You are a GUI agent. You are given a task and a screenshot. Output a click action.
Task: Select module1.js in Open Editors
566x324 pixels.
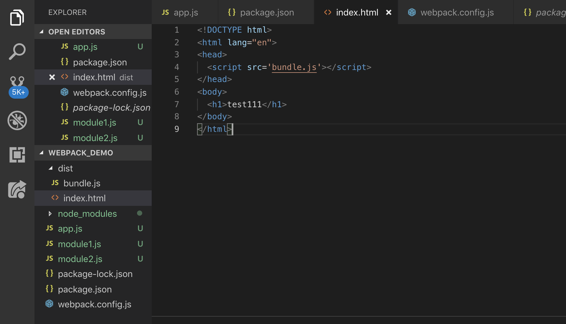(94, 122)
